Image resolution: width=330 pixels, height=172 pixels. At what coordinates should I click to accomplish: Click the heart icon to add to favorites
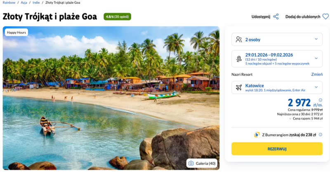click(x=325, y=17)
